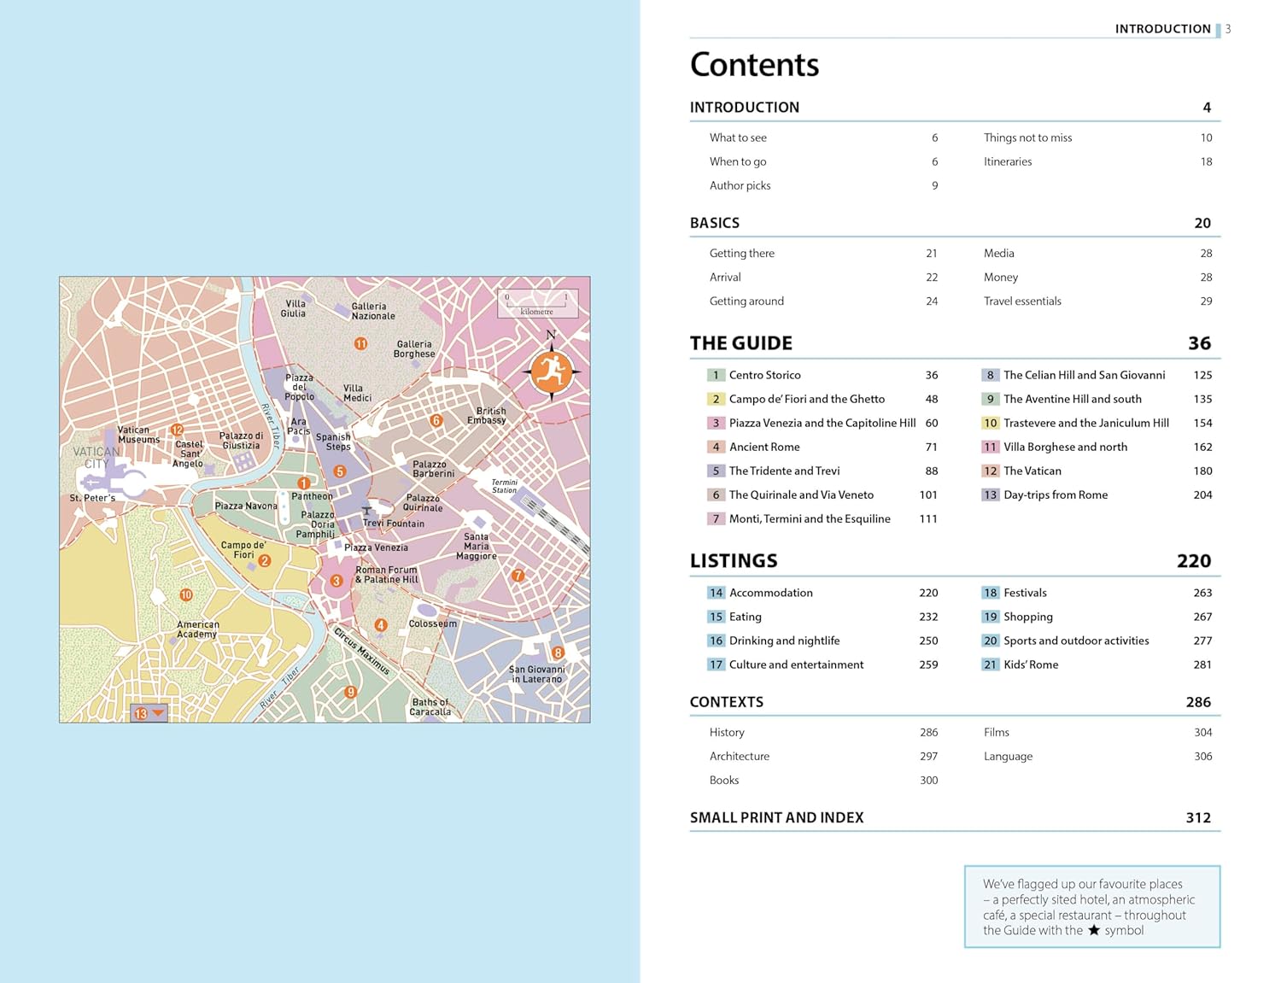Click map marker 6 near British Embassy

[x=436, y=420]
